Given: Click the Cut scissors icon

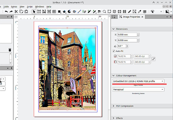Looking at the screenshot, I should click(x=16, y=12).
